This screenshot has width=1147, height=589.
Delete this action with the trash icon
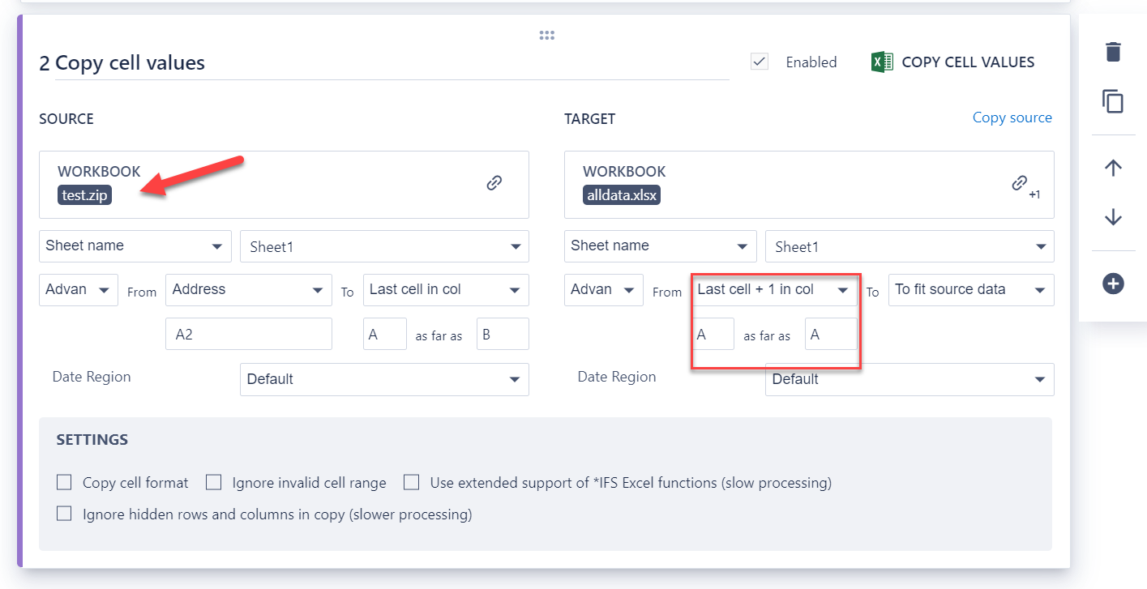click(x=1113, y=52)
